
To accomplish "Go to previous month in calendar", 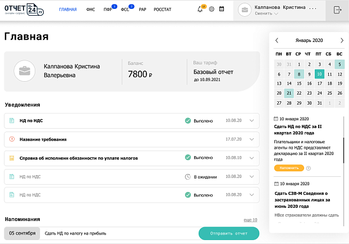I will tap(277, 40).
